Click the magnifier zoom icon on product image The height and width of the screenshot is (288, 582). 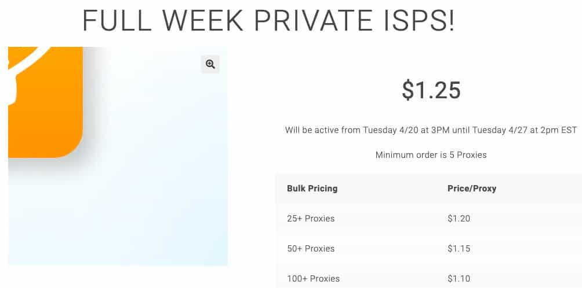point(210,64)
